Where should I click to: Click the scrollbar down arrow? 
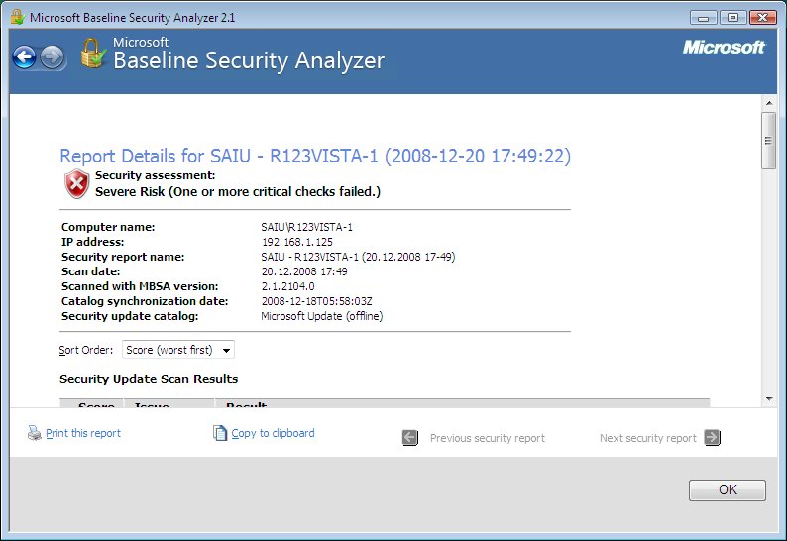point(769,399)
